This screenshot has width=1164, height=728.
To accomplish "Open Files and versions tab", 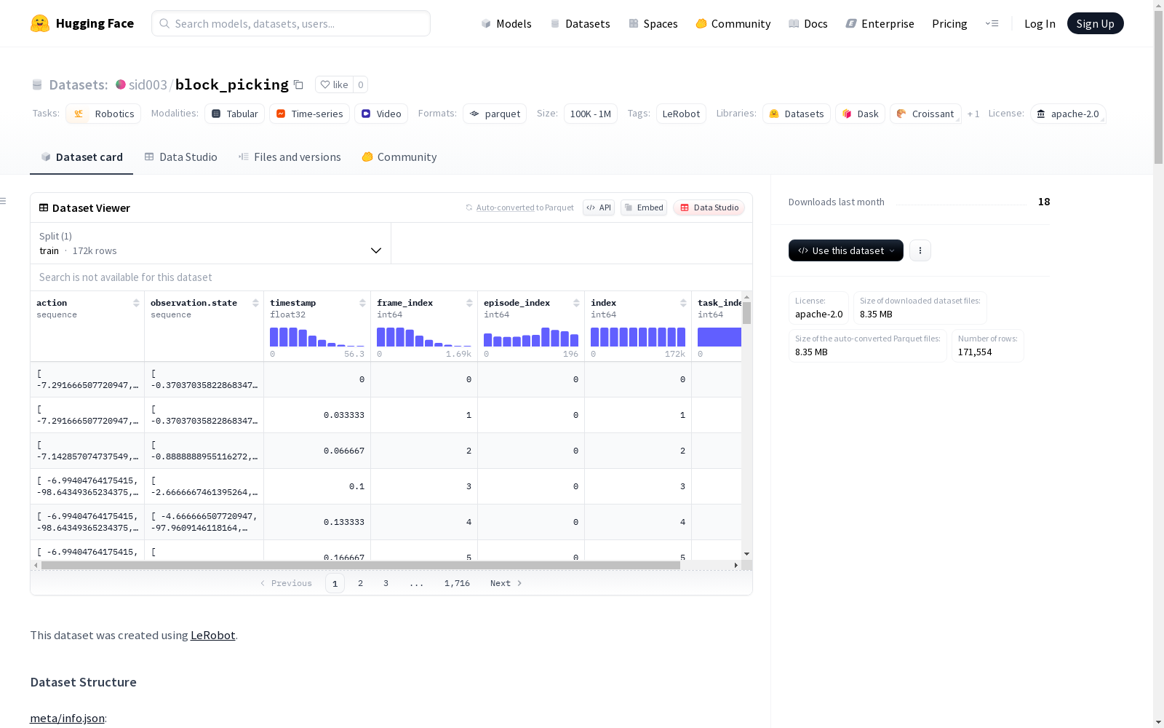I will 290,157.
